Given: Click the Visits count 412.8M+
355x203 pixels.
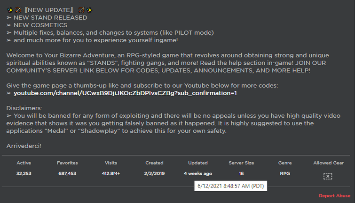Looking at the screenshot, I should pos(111,173).
